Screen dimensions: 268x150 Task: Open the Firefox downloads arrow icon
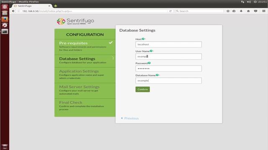pyautogui.click(x=241, y=11)
